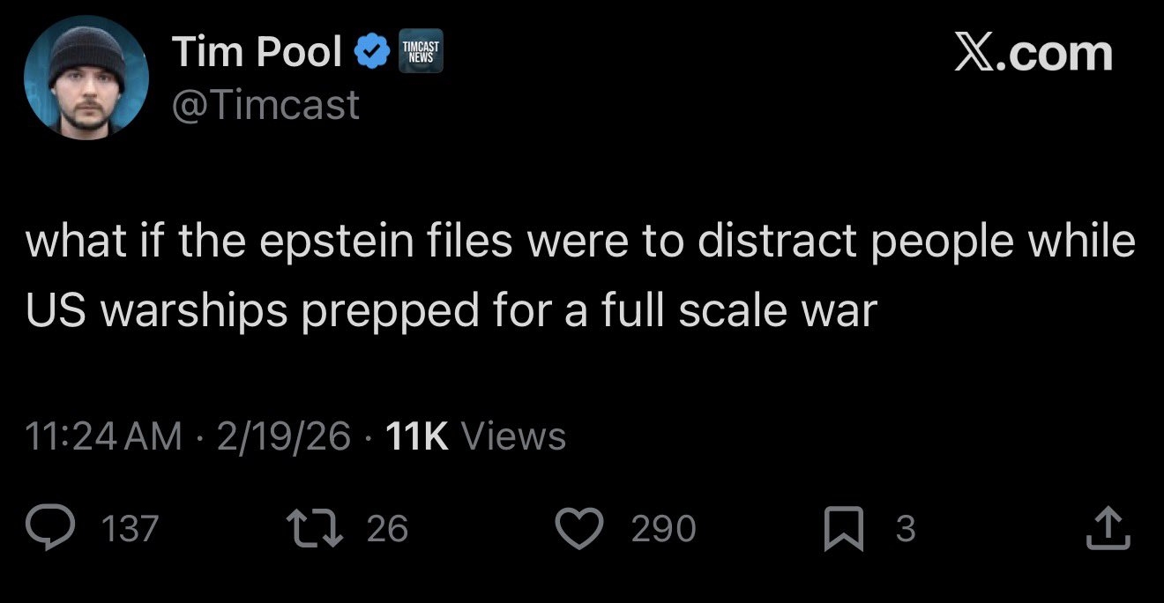Click the 137 replies count

coord(131,529)
